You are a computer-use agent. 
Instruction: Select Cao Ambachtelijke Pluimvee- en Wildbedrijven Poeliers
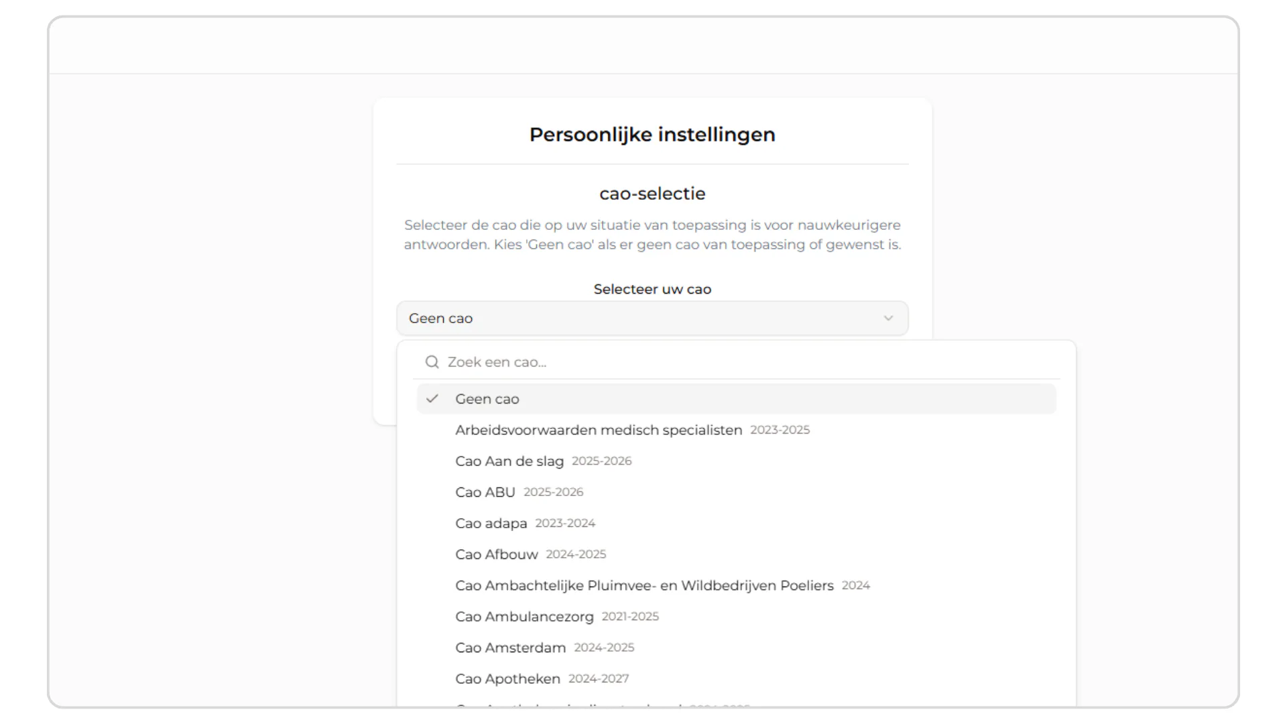coord(644,586)
